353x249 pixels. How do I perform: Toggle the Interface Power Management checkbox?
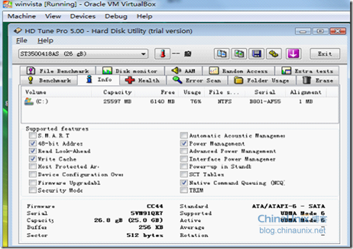point(184,159)
